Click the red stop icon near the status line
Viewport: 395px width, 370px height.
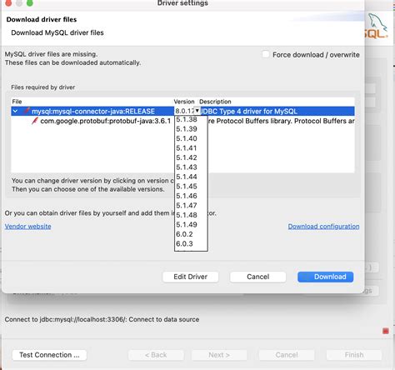click(386, 331)
